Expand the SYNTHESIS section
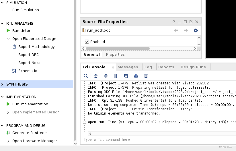The image size is (236, 151). [2, 84]
